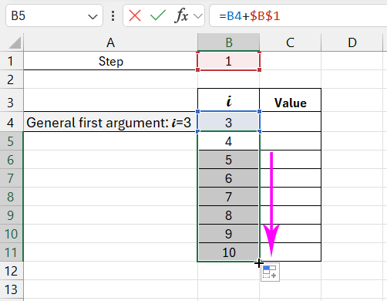Expand the dropdown arrow next to fx

point(198,16)
